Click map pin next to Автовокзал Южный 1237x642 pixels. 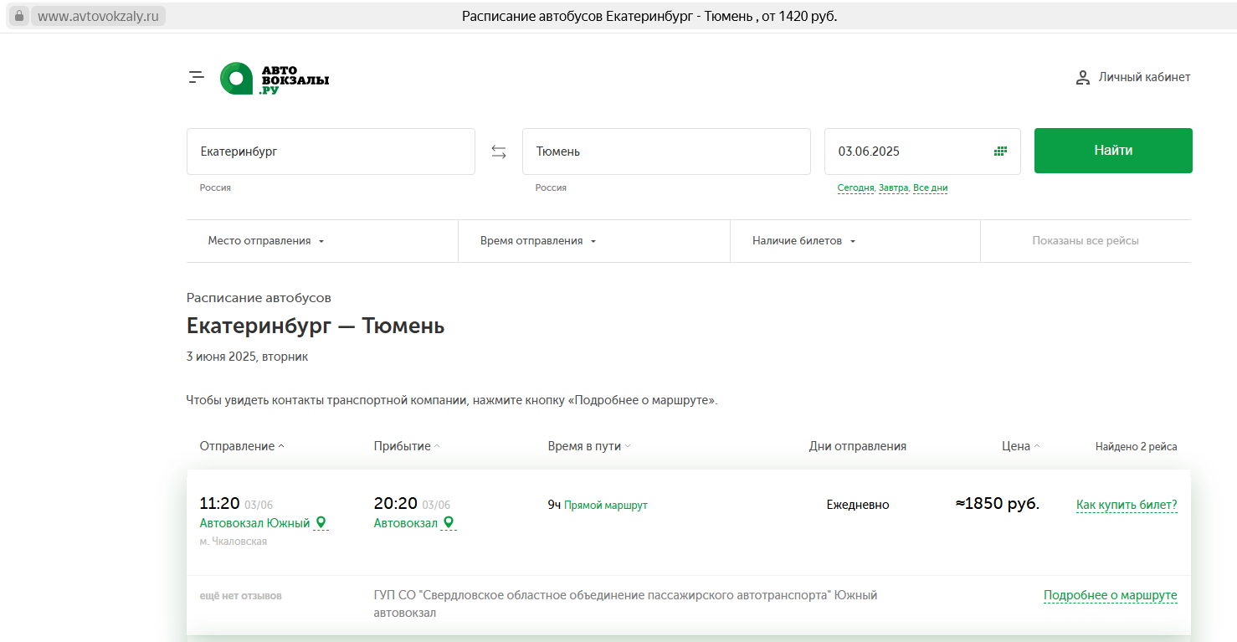[x=321, y=523]
